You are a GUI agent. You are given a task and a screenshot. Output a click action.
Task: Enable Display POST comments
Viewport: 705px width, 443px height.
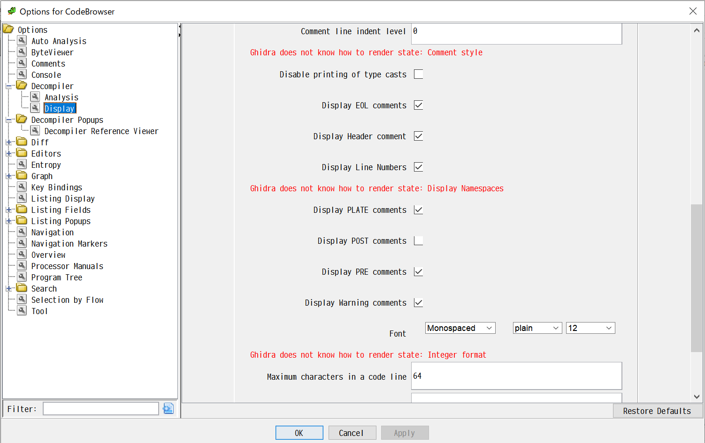418,240
